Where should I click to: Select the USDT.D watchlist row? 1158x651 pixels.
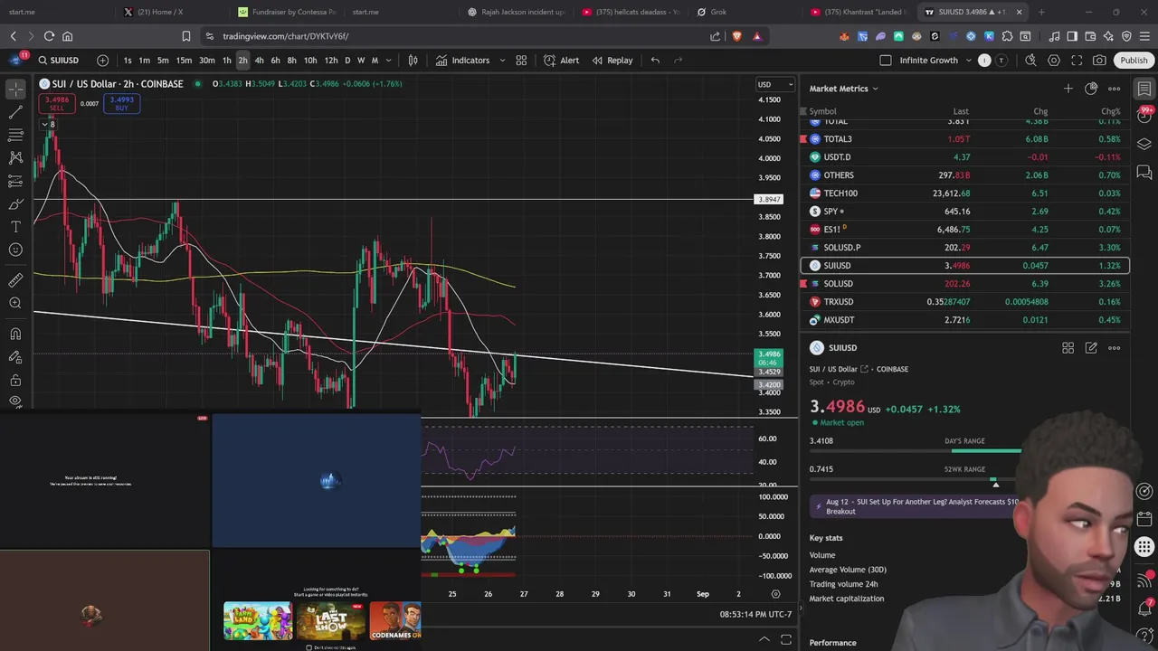pyautogui.click(x=964, y=157)
